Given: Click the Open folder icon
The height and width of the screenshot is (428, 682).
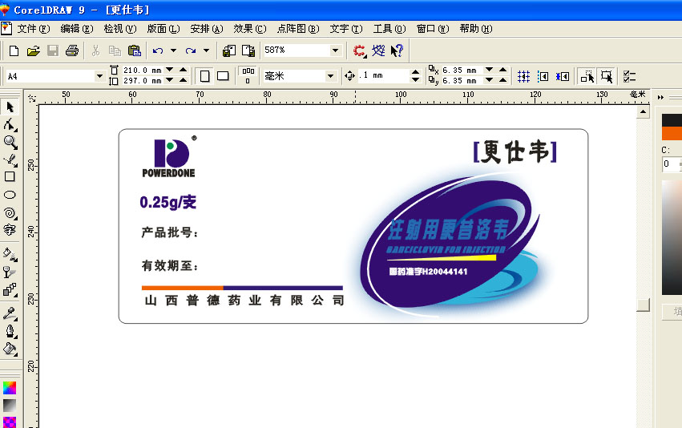Looking at the screenshot, I should [x=33, y=50].
